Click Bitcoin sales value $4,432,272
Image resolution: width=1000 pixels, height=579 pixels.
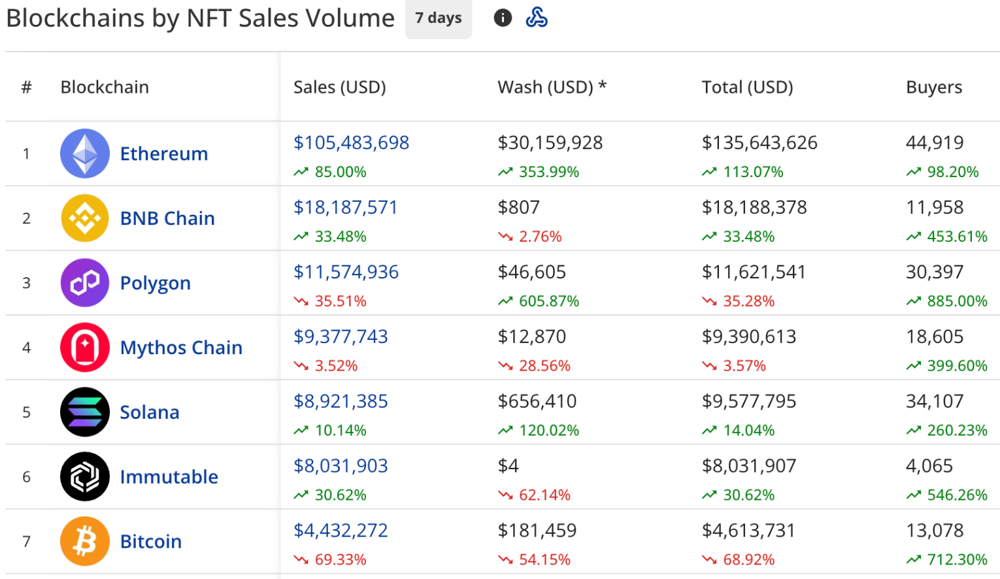click(341, 531)
